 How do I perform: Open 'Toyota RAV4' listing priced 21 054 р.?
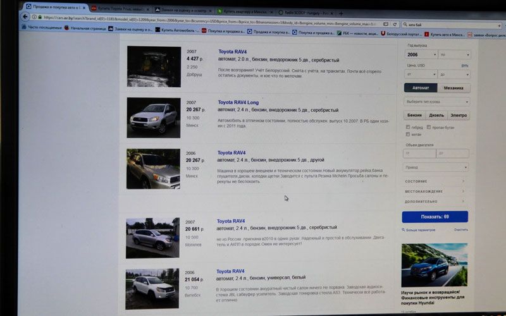tap(230, 271)
